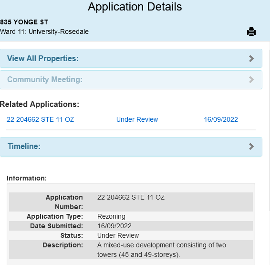Screen dimensions: 270x265
Task: Click the Rezoning application type value
Action: [x=111, y=216]
